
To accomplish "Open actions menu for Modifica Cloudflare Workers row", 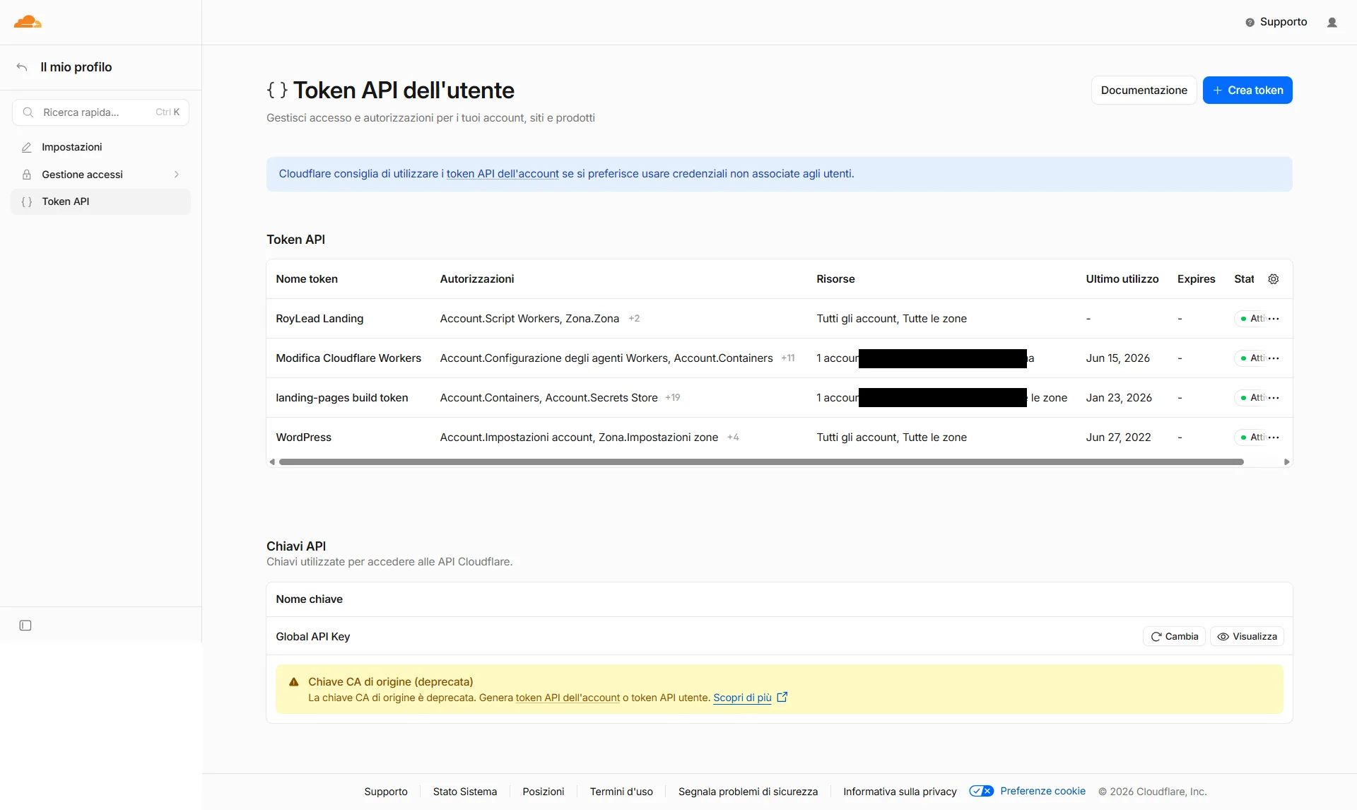I will point(1274,358).
